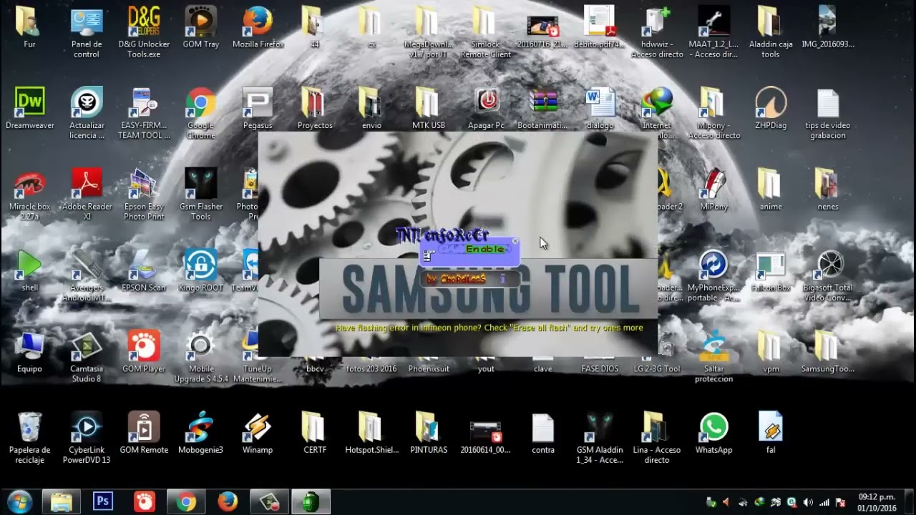This screenshot has width=916, height=515.
Task: Open File Explorer from the taskbar
Action: (62, 501)
